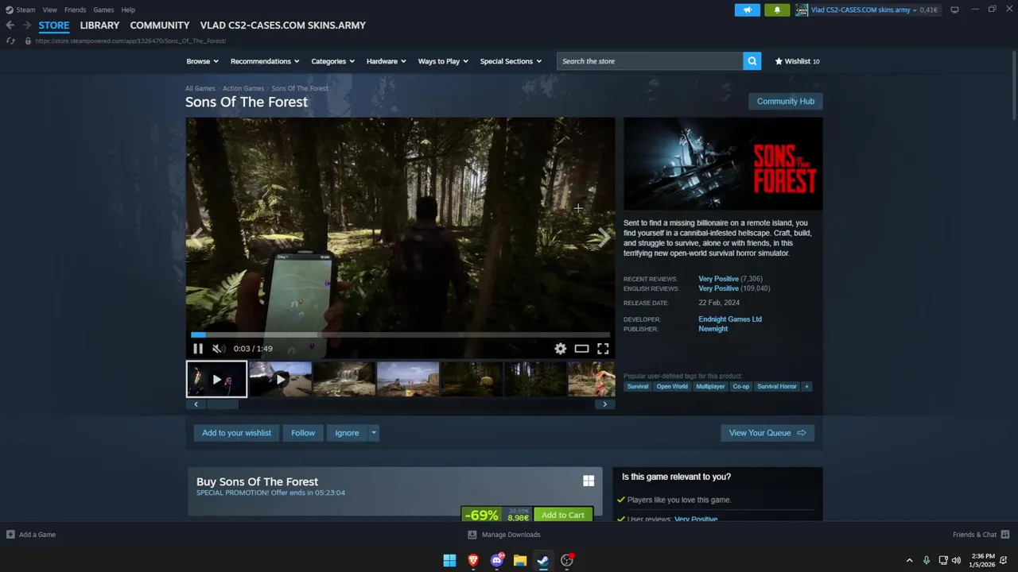Click the Survival Horror tag
The height and width of the screenshot is (572, 1018).
coord(777,387)
